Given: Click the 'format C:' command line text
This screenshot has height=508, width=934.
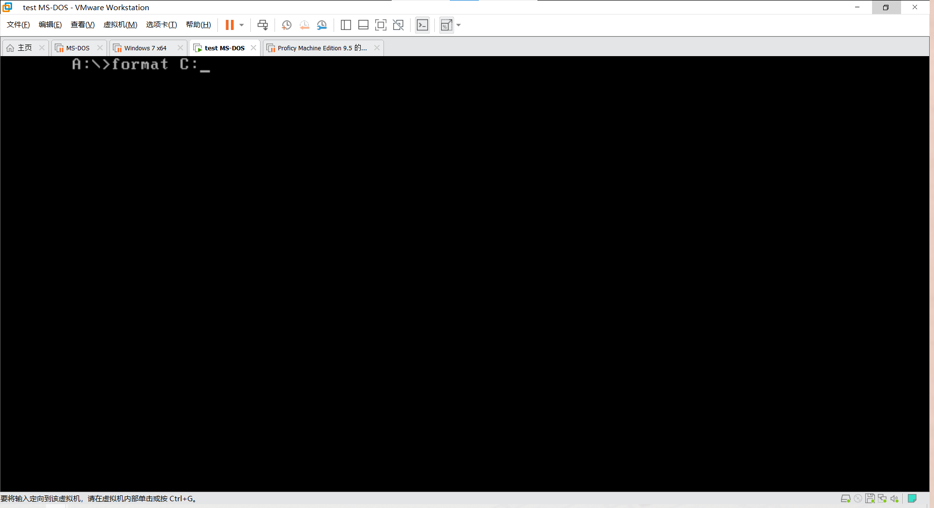Looking at the screenshot, I should pos(154,64).
